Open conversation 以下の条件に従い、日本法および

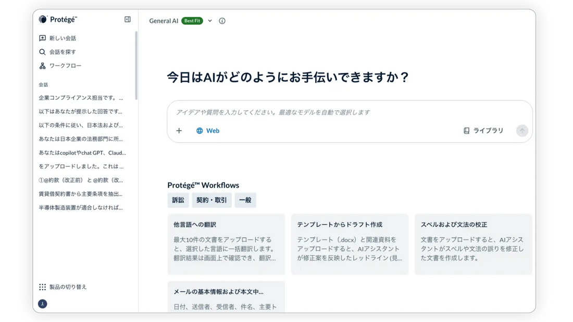[x=81, y=125]
